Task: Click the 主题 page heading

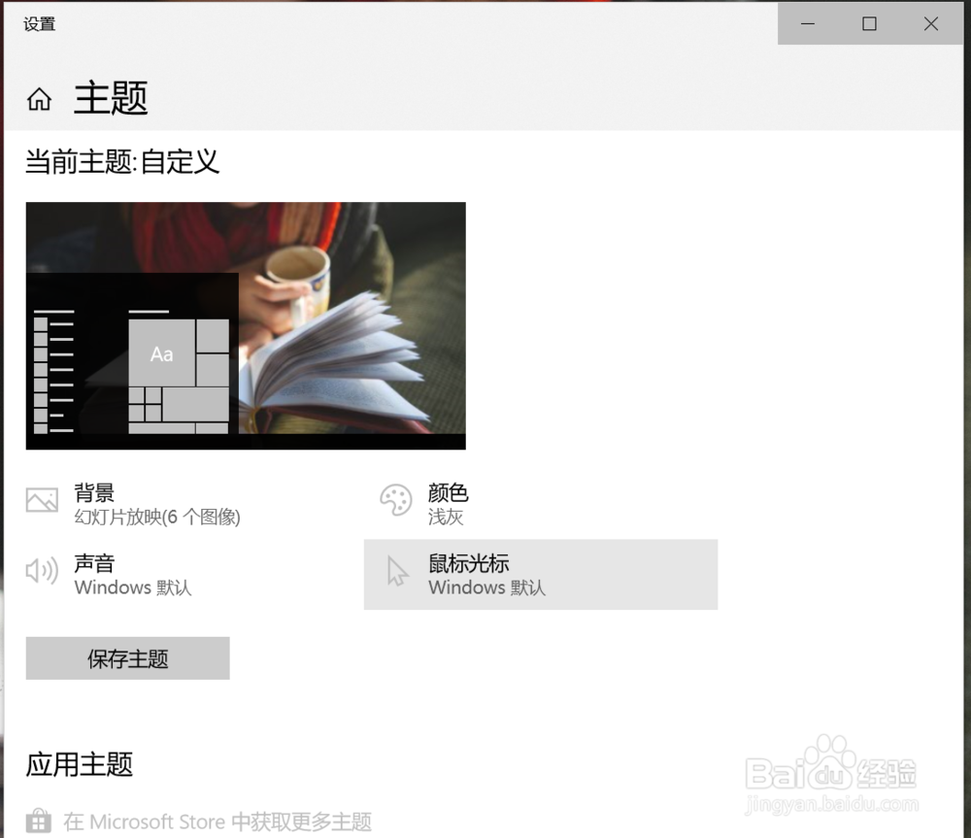Action: (x=110, y=98)
